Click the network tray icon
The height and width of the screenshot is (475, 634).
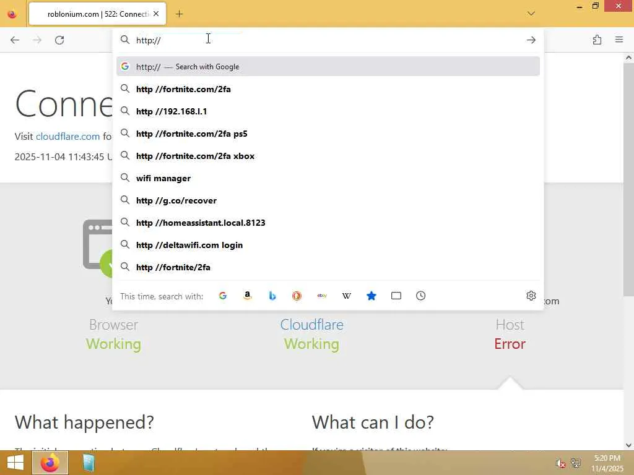575,463
